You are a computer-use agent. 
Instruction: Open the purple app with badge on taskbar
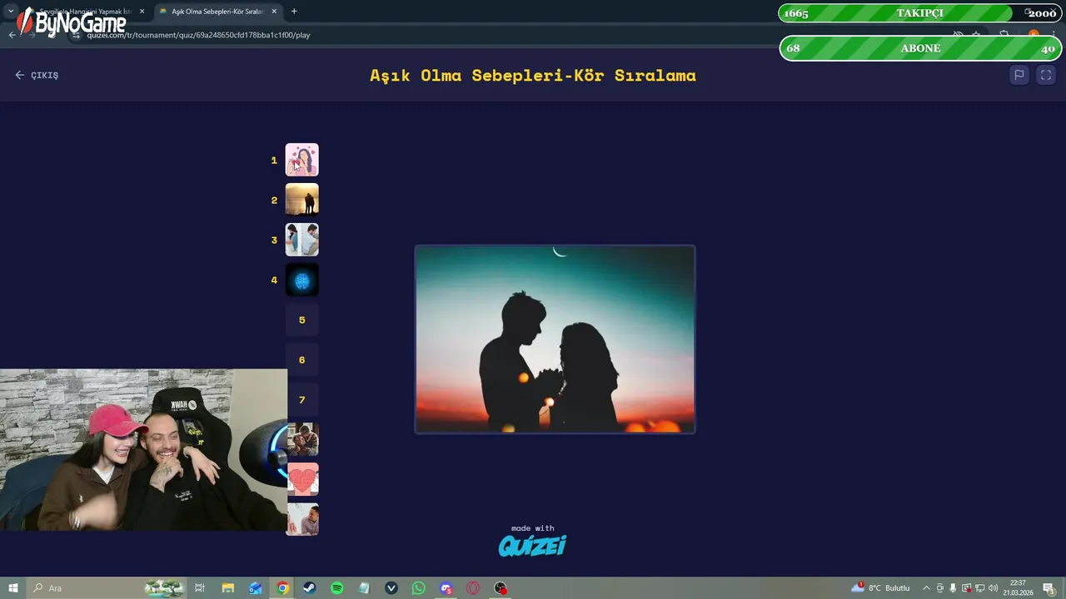click(446, 588)
